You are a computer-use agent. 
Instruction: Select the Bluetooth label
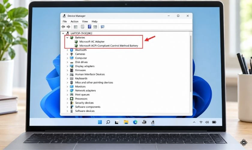point(81,50)
